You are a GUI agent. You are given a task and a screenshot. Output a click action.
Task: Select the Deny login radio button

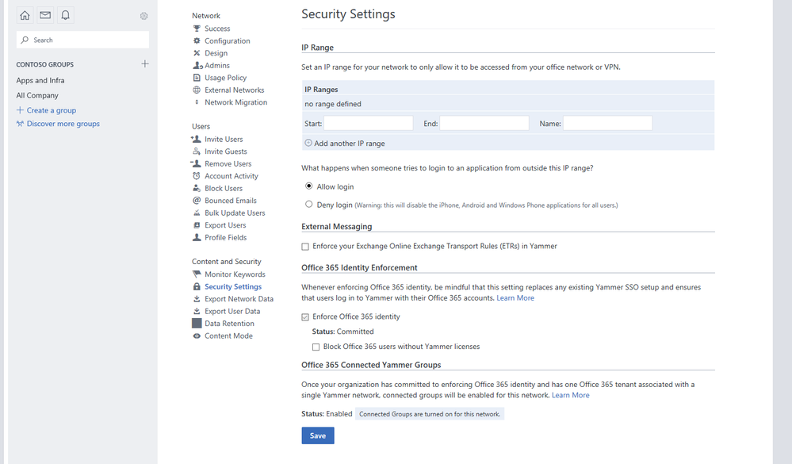(x=309, y=205)
